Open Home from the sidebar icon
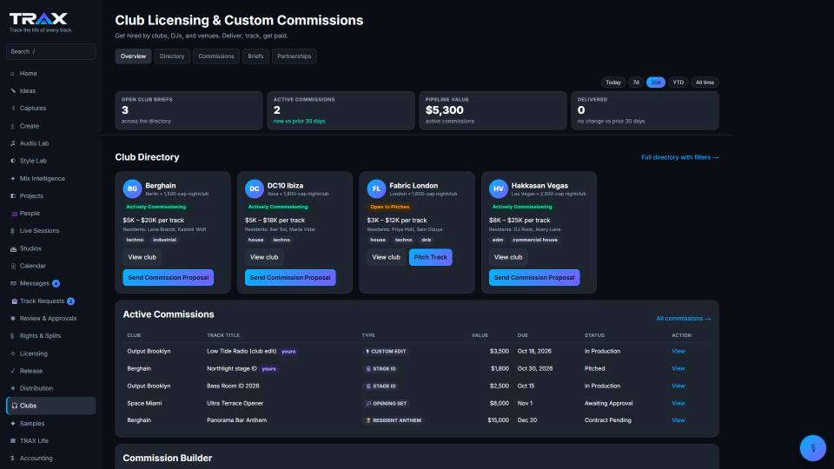Viewport: 834px width, 469px height. click(13, 74)
